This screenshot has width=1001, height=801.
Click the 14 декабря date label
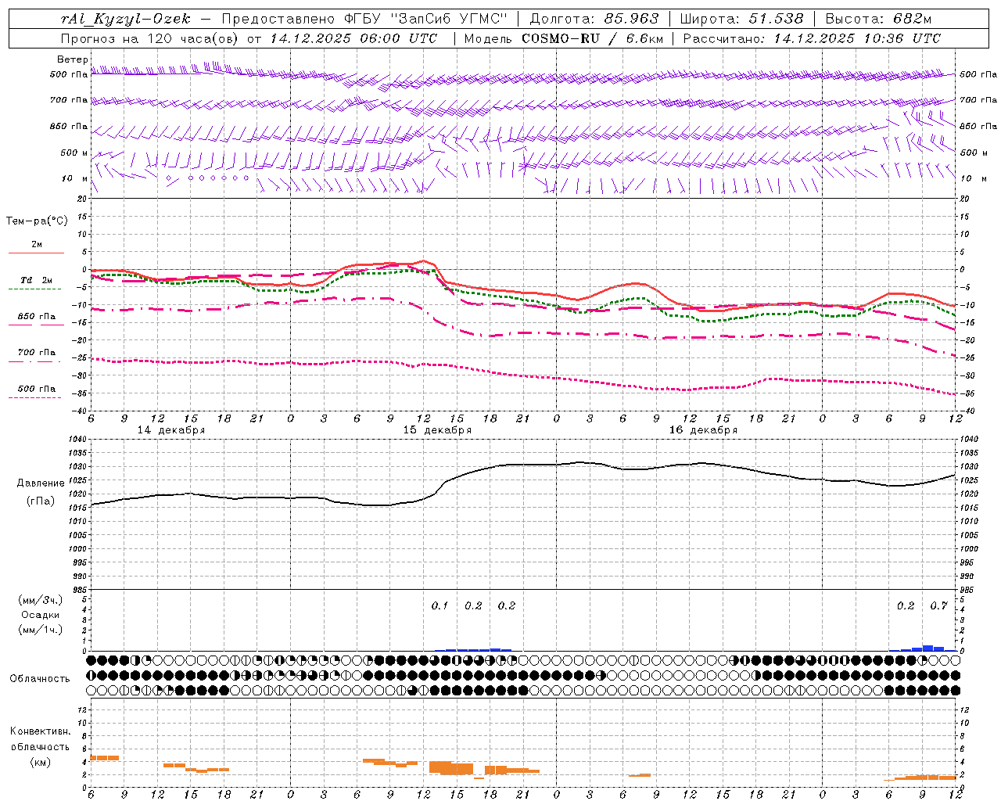click(x=171, y=430)
